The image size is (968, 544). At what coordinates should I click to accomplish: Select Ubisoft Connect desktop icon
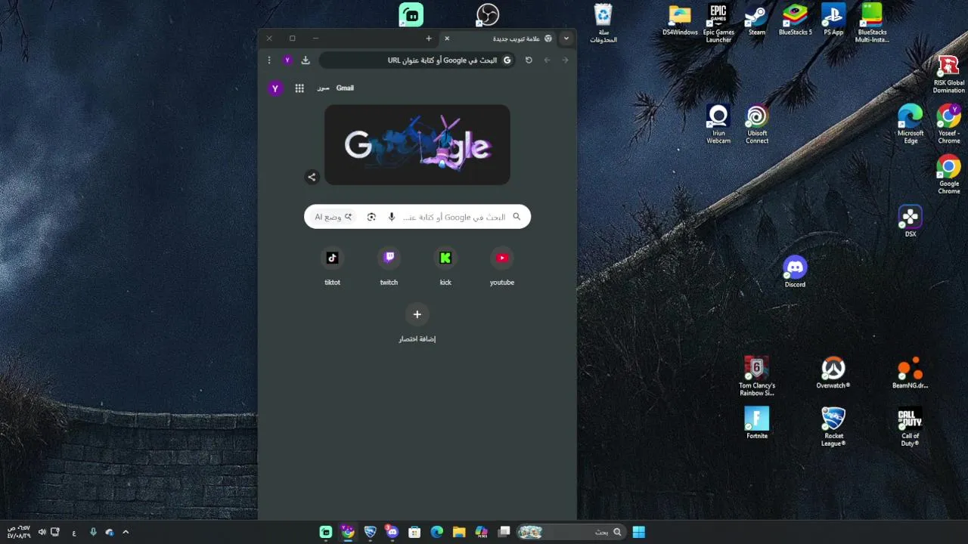coord(756,124)
